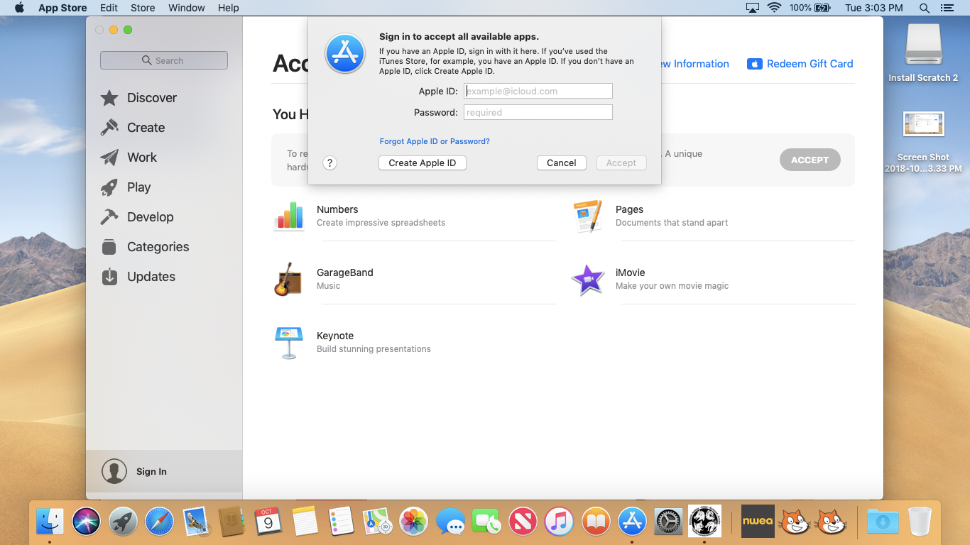Click the Pages app title
The image size is (970, 545).
[629, 209]
